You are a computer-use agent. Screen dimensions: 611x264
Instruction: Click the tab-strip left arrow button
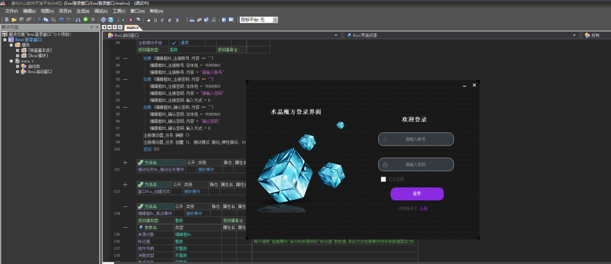click(104, 27)
